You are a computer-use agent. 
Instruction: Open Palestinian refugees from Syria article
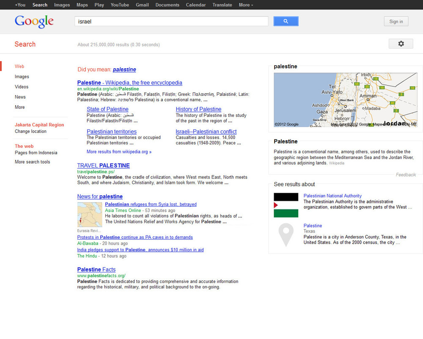tap(151, 204)
